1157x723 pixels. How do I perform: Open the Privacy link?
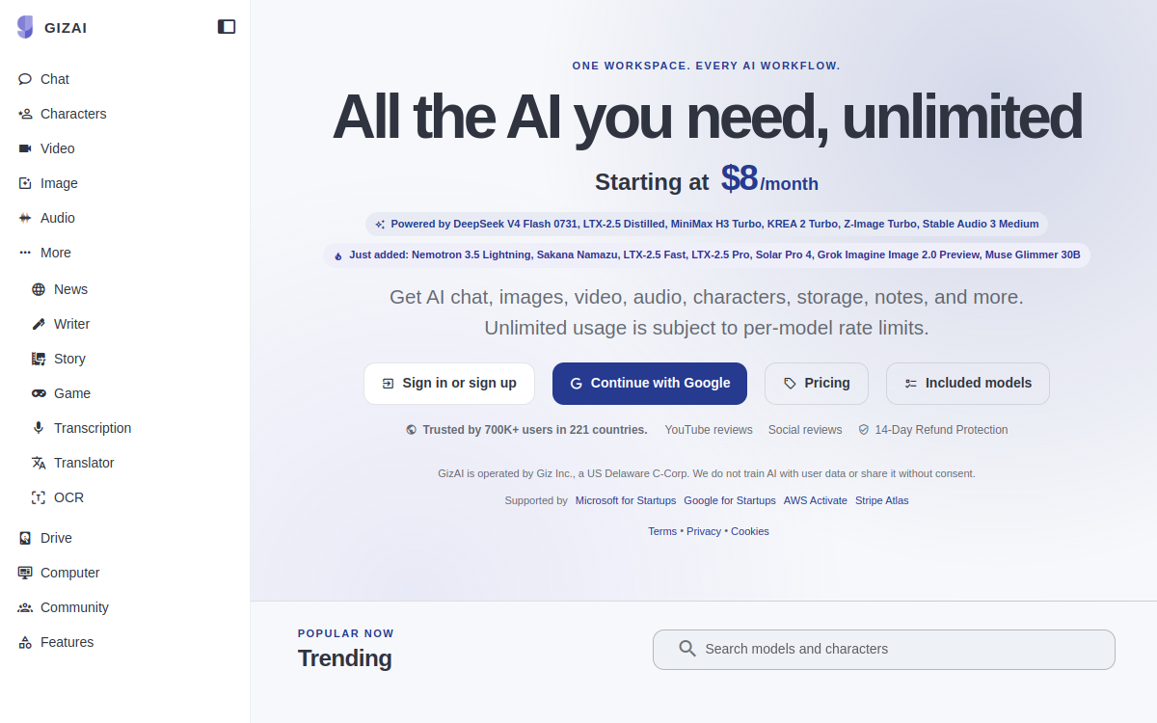click(704, 531)
